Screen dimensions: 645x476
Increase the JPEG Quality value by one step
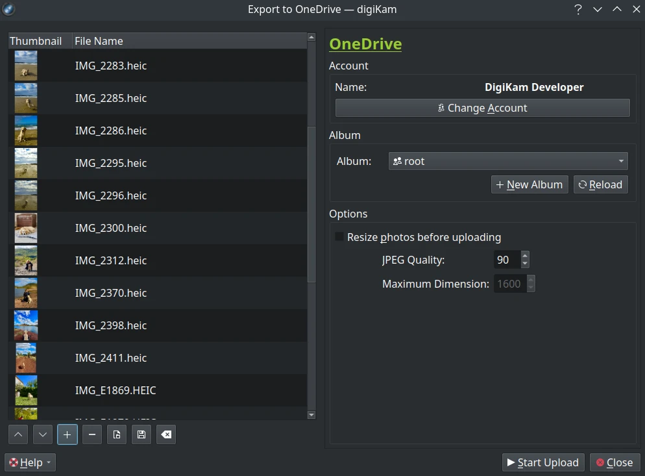pyautogui.click(x=525, y=256)
